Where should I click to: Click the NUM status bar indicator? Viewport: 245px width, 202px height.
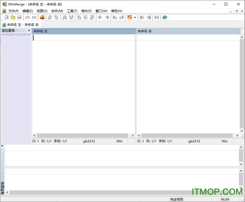tap(225, 199)
